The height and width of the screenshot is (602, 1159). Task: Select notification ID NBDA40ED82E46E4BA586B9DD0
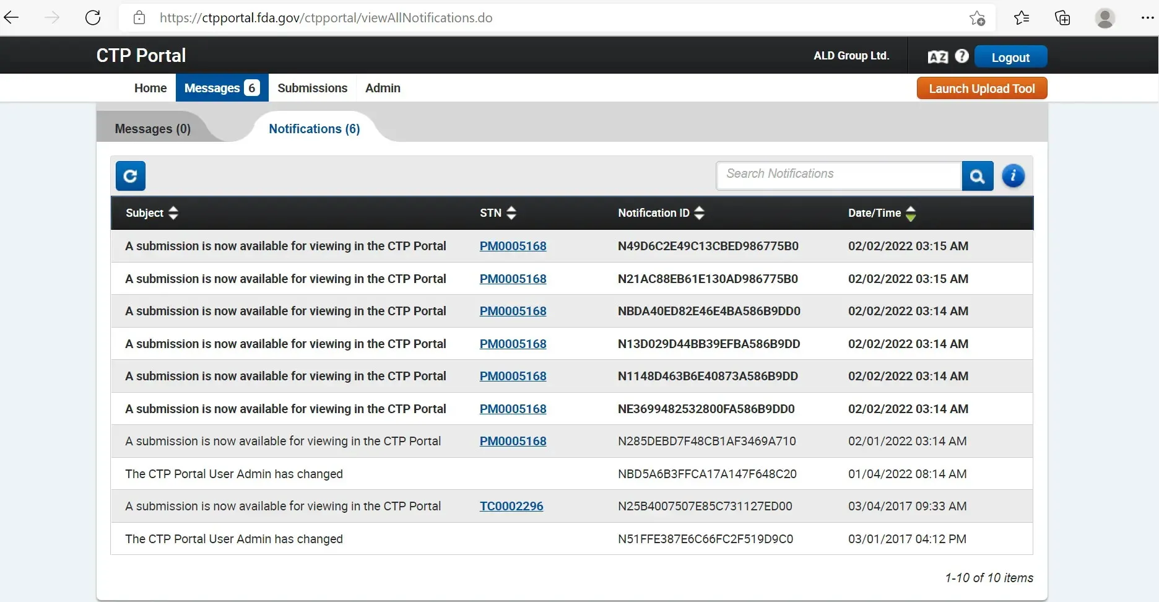click(709, 311)
